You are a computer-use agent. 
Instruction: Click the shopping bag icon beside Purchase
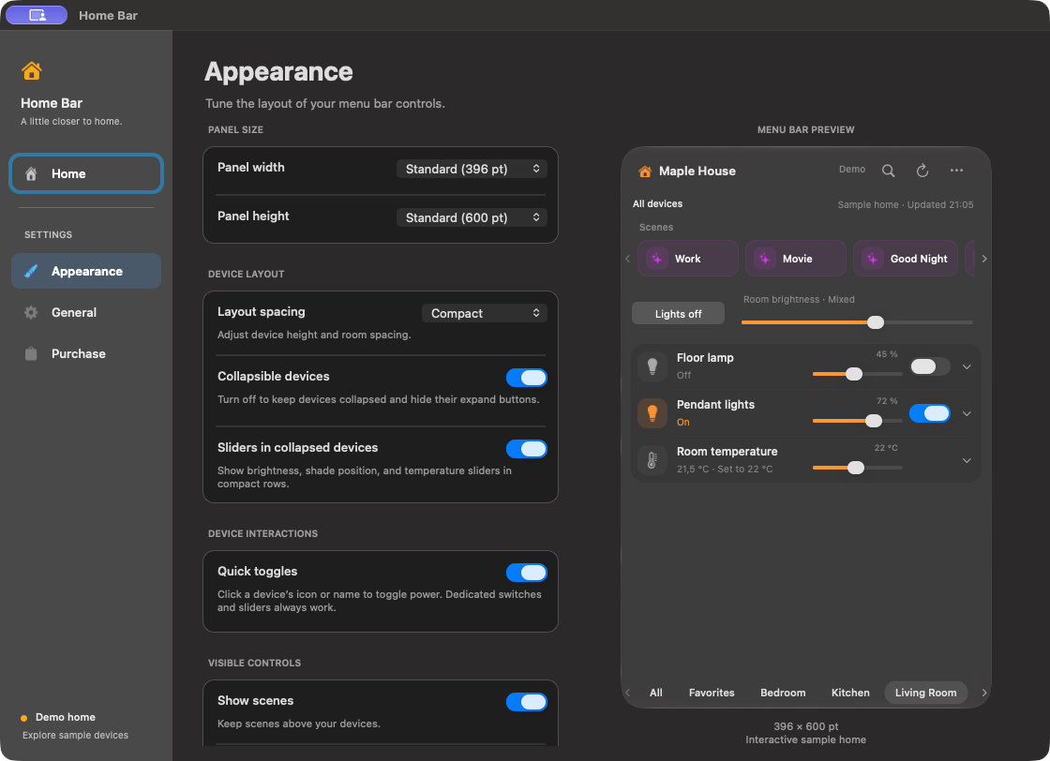[31, 353]
